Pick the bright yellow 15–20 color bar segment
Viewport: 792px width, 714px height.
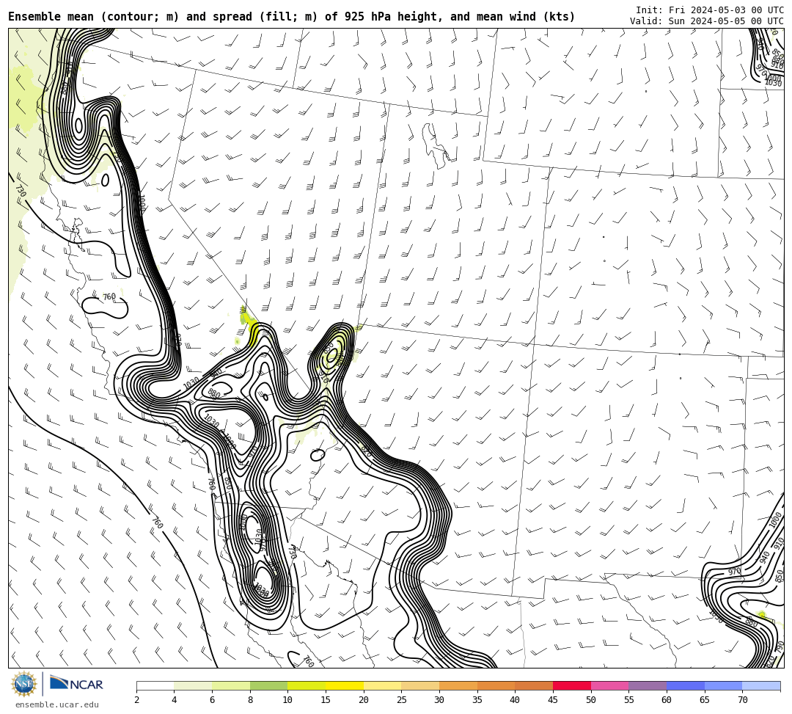(345, 685)
